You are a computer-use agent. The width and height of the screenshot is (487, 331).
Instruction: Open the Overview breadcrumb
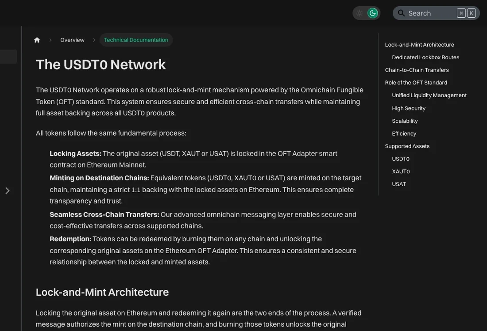click(x=72, y=40)
